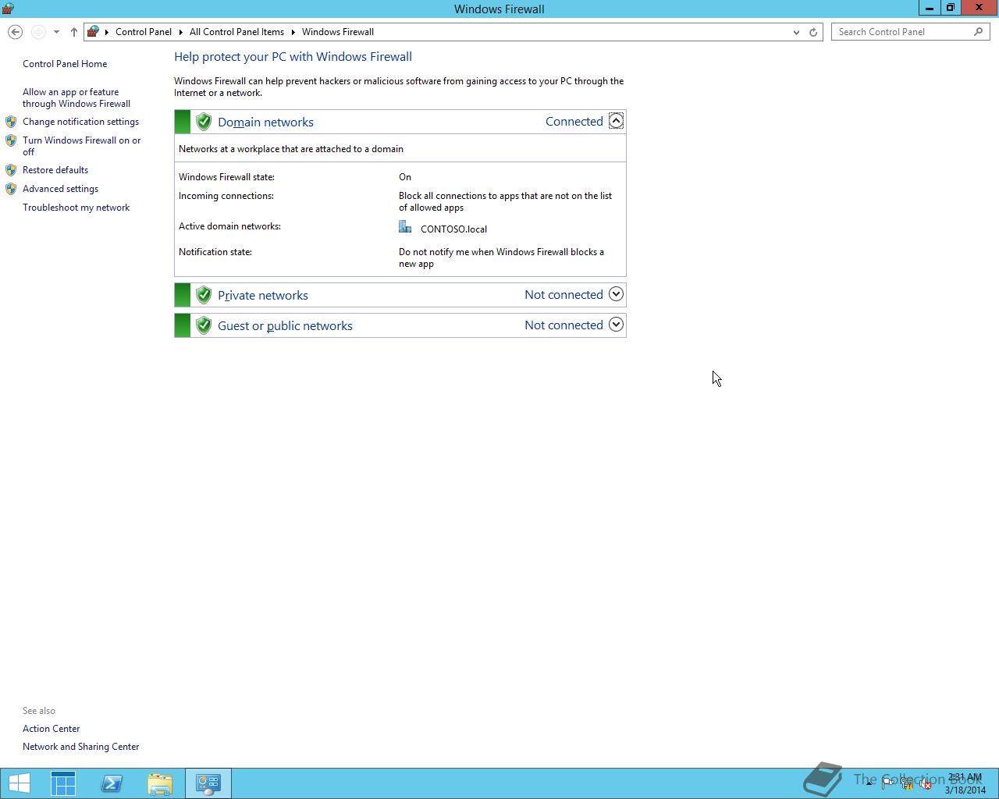Open Allow an app or feature link
The height and width of the screenshot is (799, 999).
point(76,98)
